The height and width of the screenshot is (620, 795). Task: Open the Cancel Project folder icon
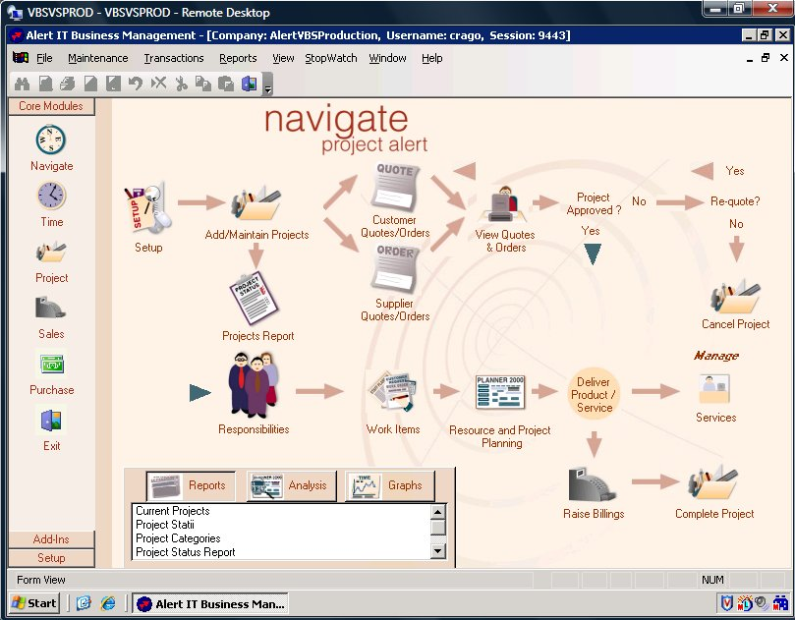(735, 297)
